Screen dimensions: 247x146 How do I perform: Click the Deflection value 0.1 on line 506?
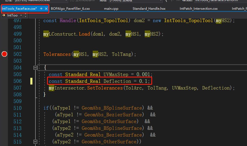(x=143, y=81)
